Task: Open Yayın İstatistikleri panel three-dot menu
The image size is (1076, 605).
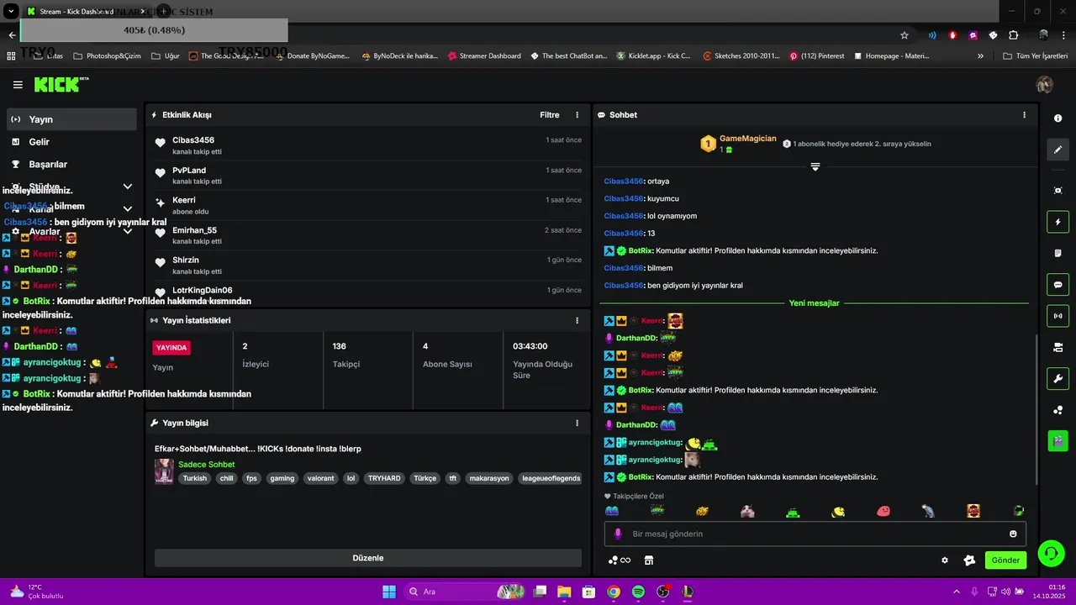Action: point(577,320)
